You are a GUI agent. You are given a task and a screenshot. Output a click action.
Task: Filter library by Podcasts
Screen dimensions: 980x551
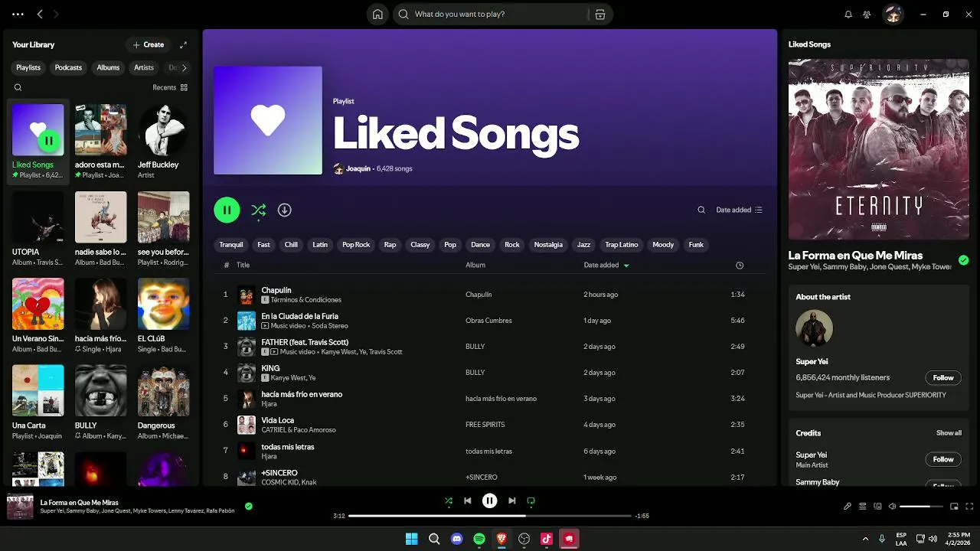coord(68,67)
